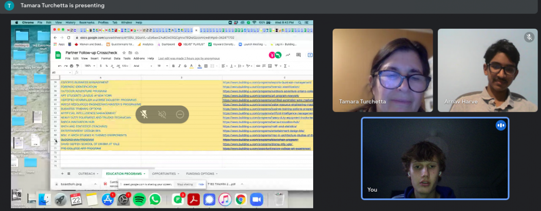541x211 pixels.
Task: Open the zoom 100% dropdown
Action: point(90,66)
